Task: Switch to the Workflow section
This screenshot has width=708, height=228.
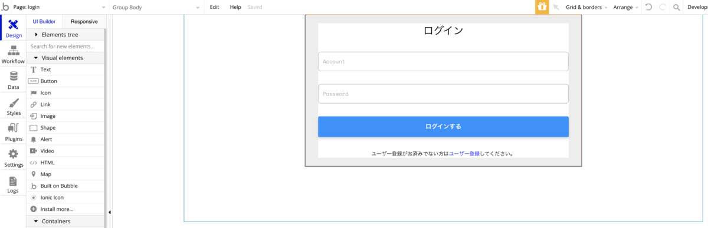Action: pyautogui.click(x=13, y=54)
